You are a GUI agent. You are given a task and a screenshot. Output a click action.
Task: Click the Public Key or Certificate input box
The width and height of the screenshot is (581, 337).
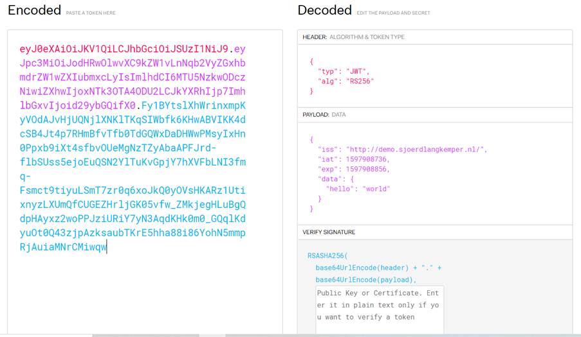click(x=380, y=311)
